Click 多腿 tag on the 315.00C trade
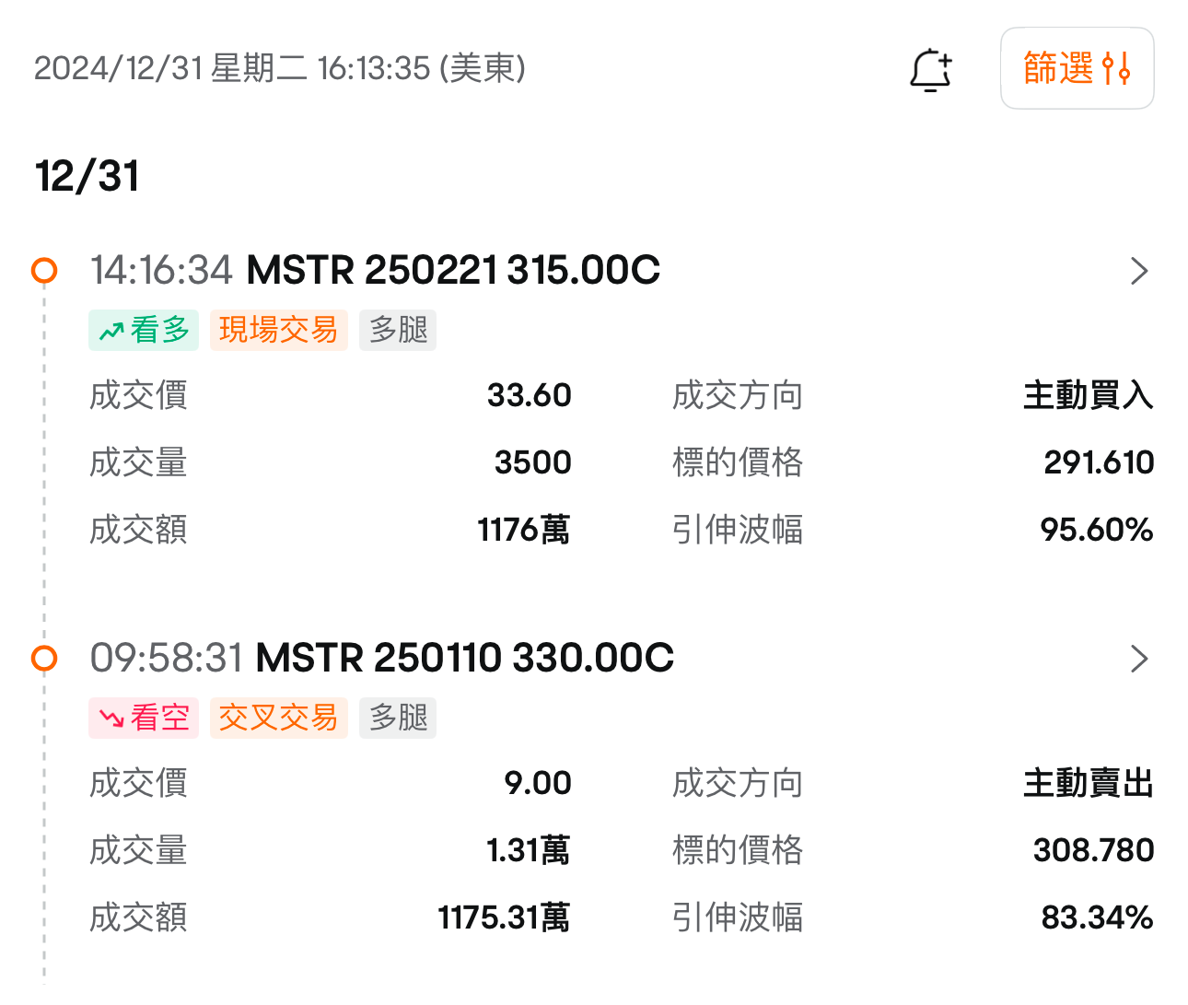 (398, 330)
